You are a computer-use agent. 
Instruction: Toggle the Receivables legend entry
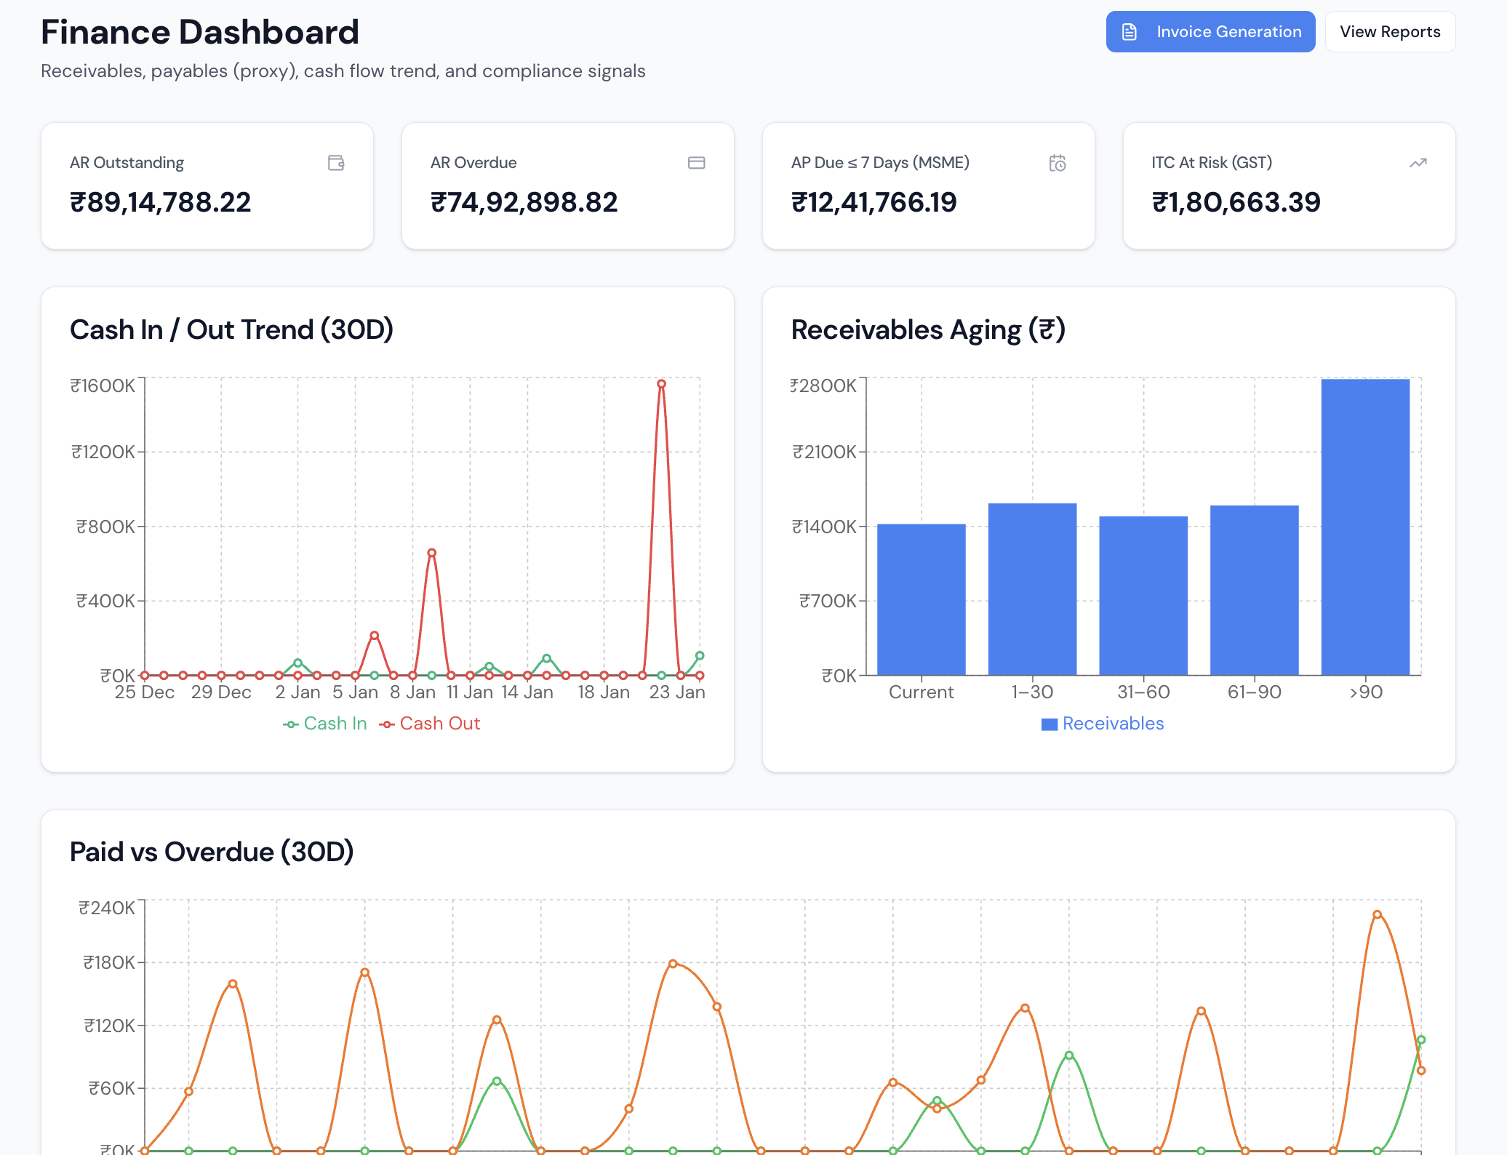tap(1113, 724)
